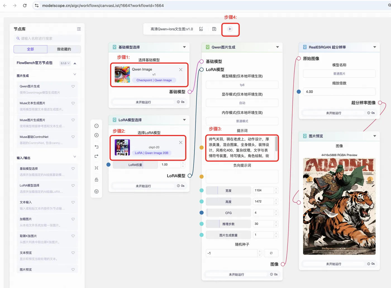The width and height of the screenshot is (391, 288).
Task: Click the fit-to-view icon in canvas toolbar
Action: (x=97, y=168)
